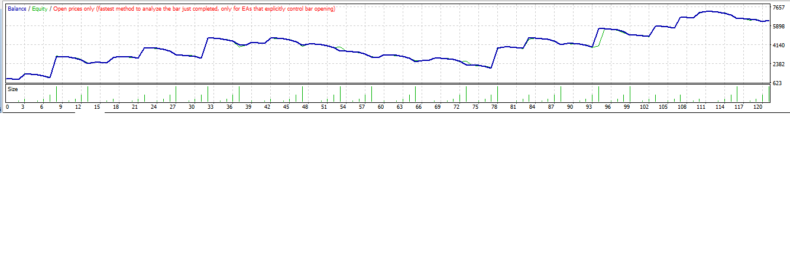Click the horizontal axis label '96'
The image size is (790, 272).
(608, 107)
